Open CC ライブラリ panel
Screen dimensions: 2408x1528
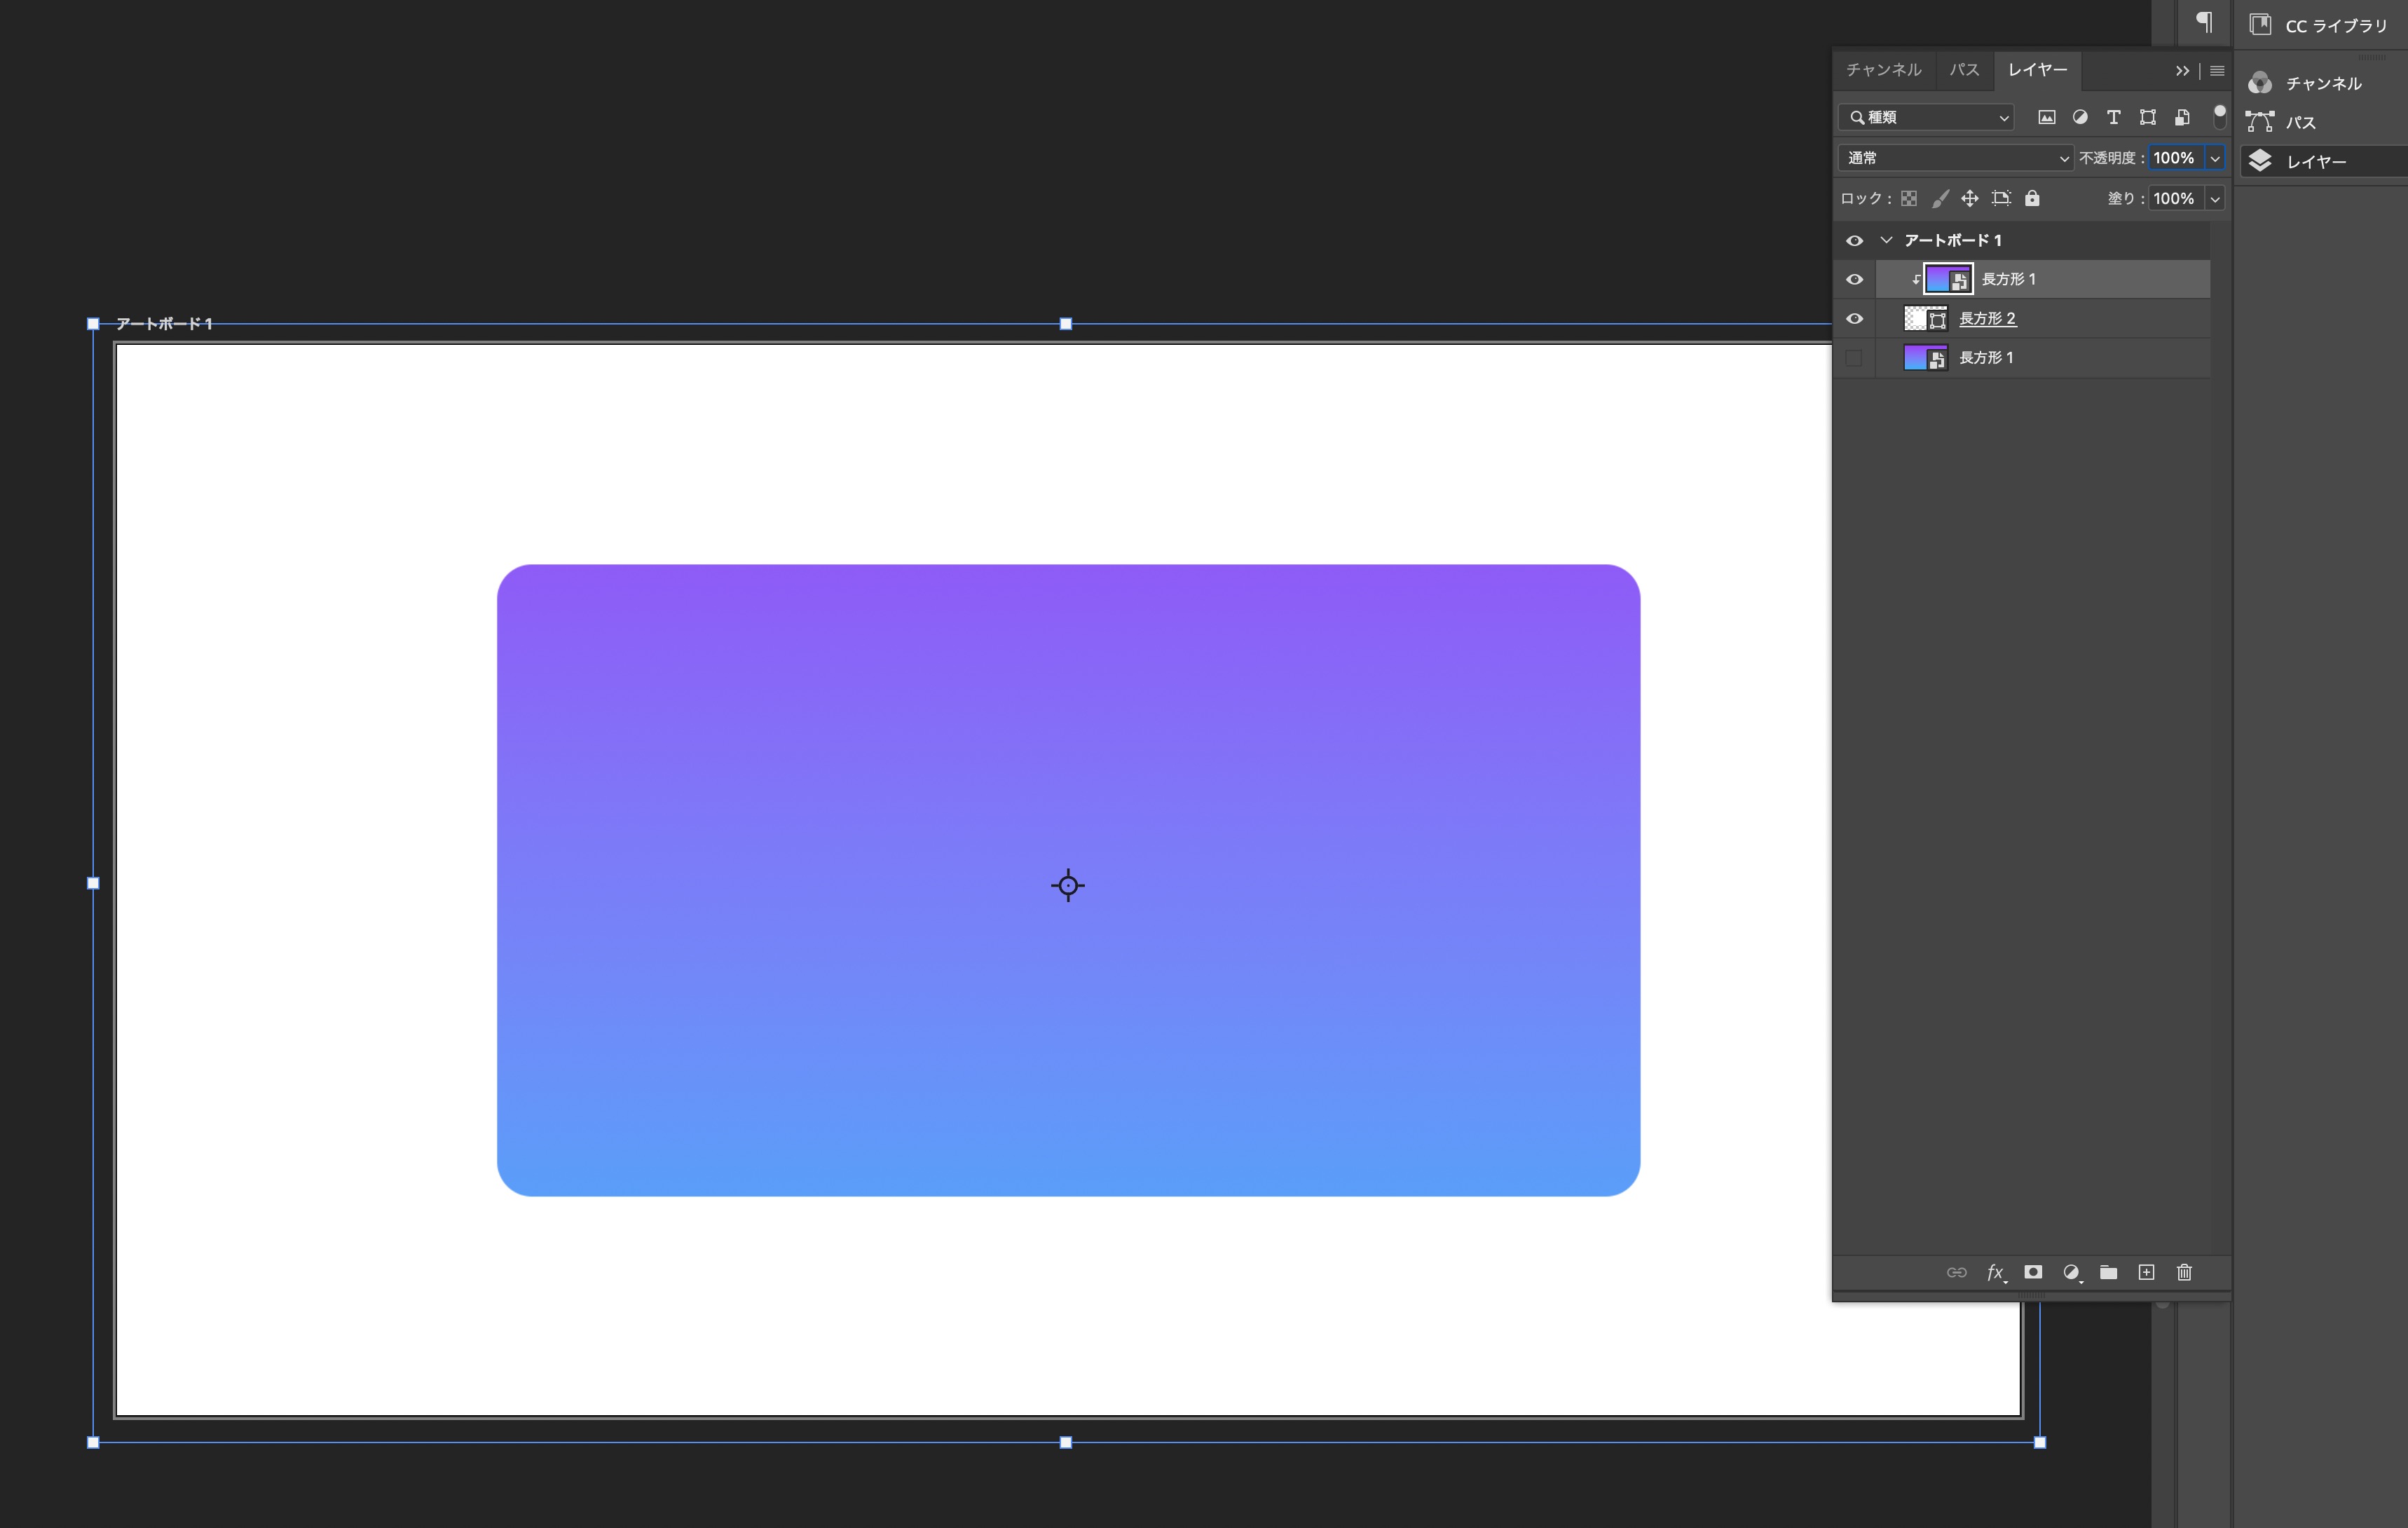pos(2319,25)
